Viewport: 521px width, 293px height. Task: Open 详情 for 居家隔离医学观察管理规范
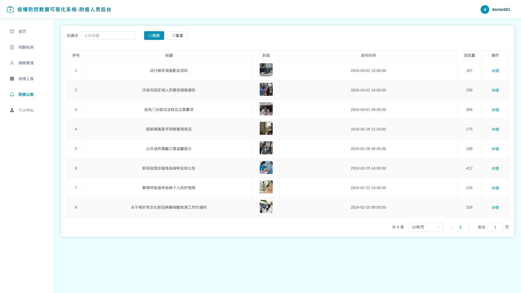click(x=495, y=129)
